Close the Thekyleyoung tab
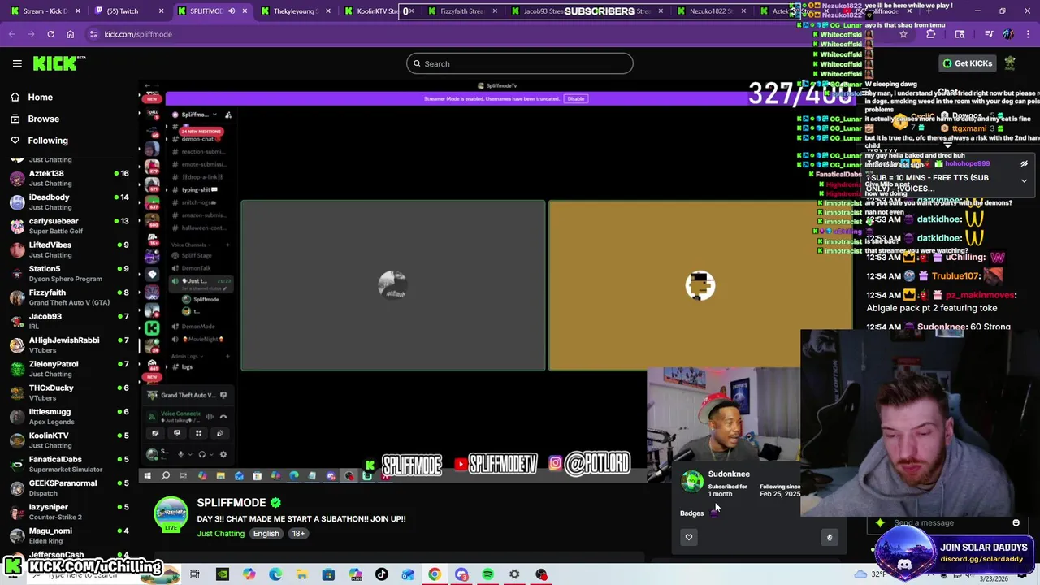The width and height of the screenshot is (1040, 585). tap(328, 11)
